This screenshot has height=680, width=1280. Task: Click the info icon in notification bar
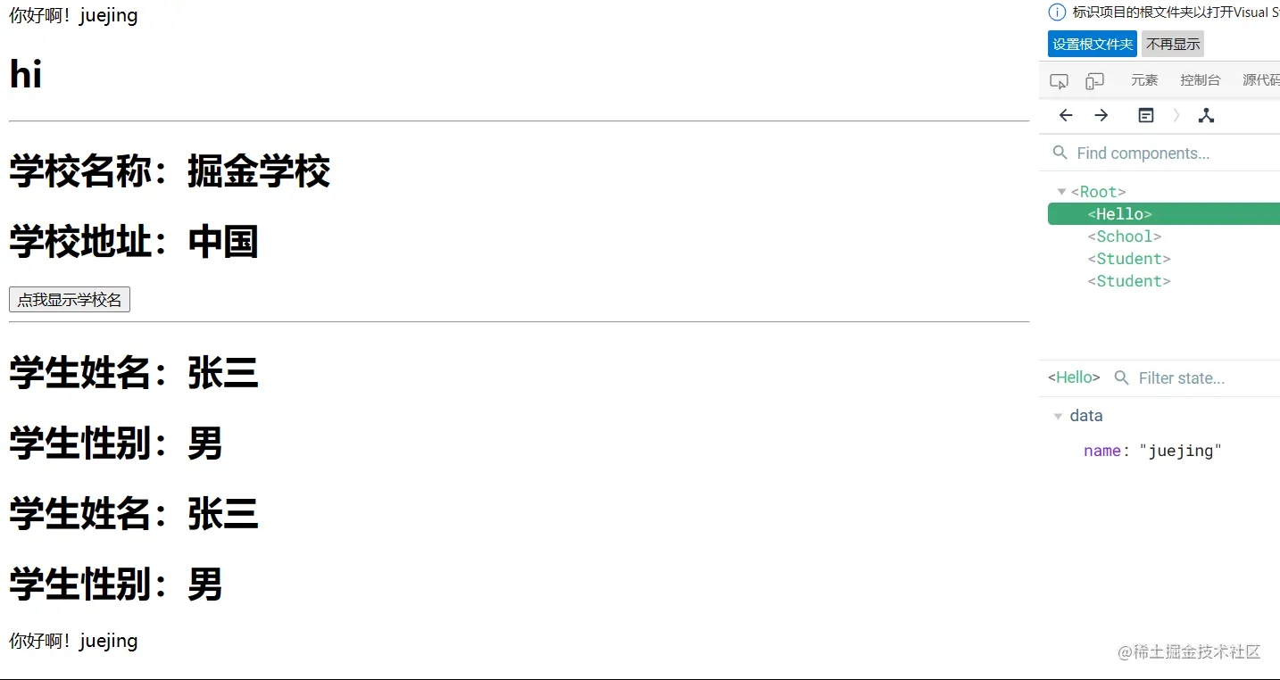[1057, 12]
